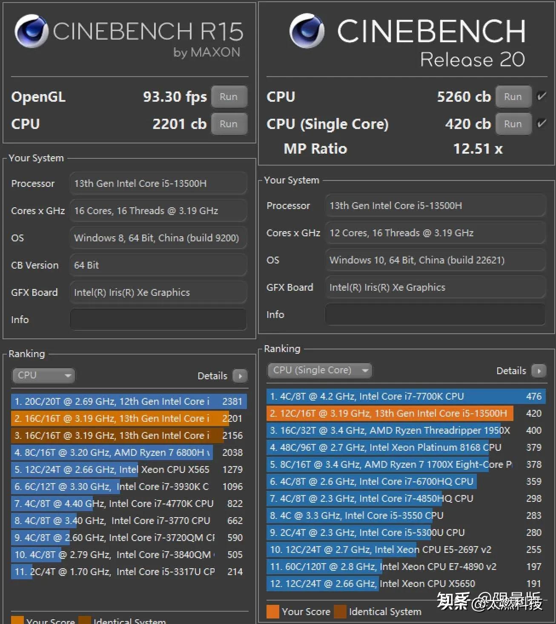Select the Intel Core i7-4850HQ ranking row
This screenshot has width=556, height=624.
click(x=406, y=498)
